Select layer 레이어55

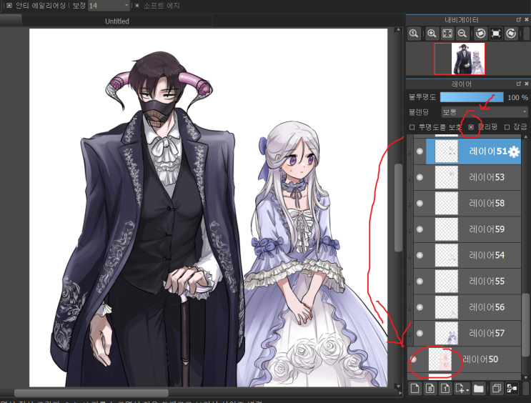[467, 282]
